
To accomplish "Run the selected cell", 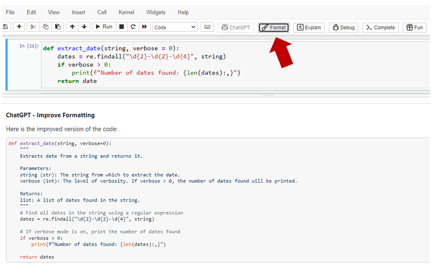I will pos(104,27).
